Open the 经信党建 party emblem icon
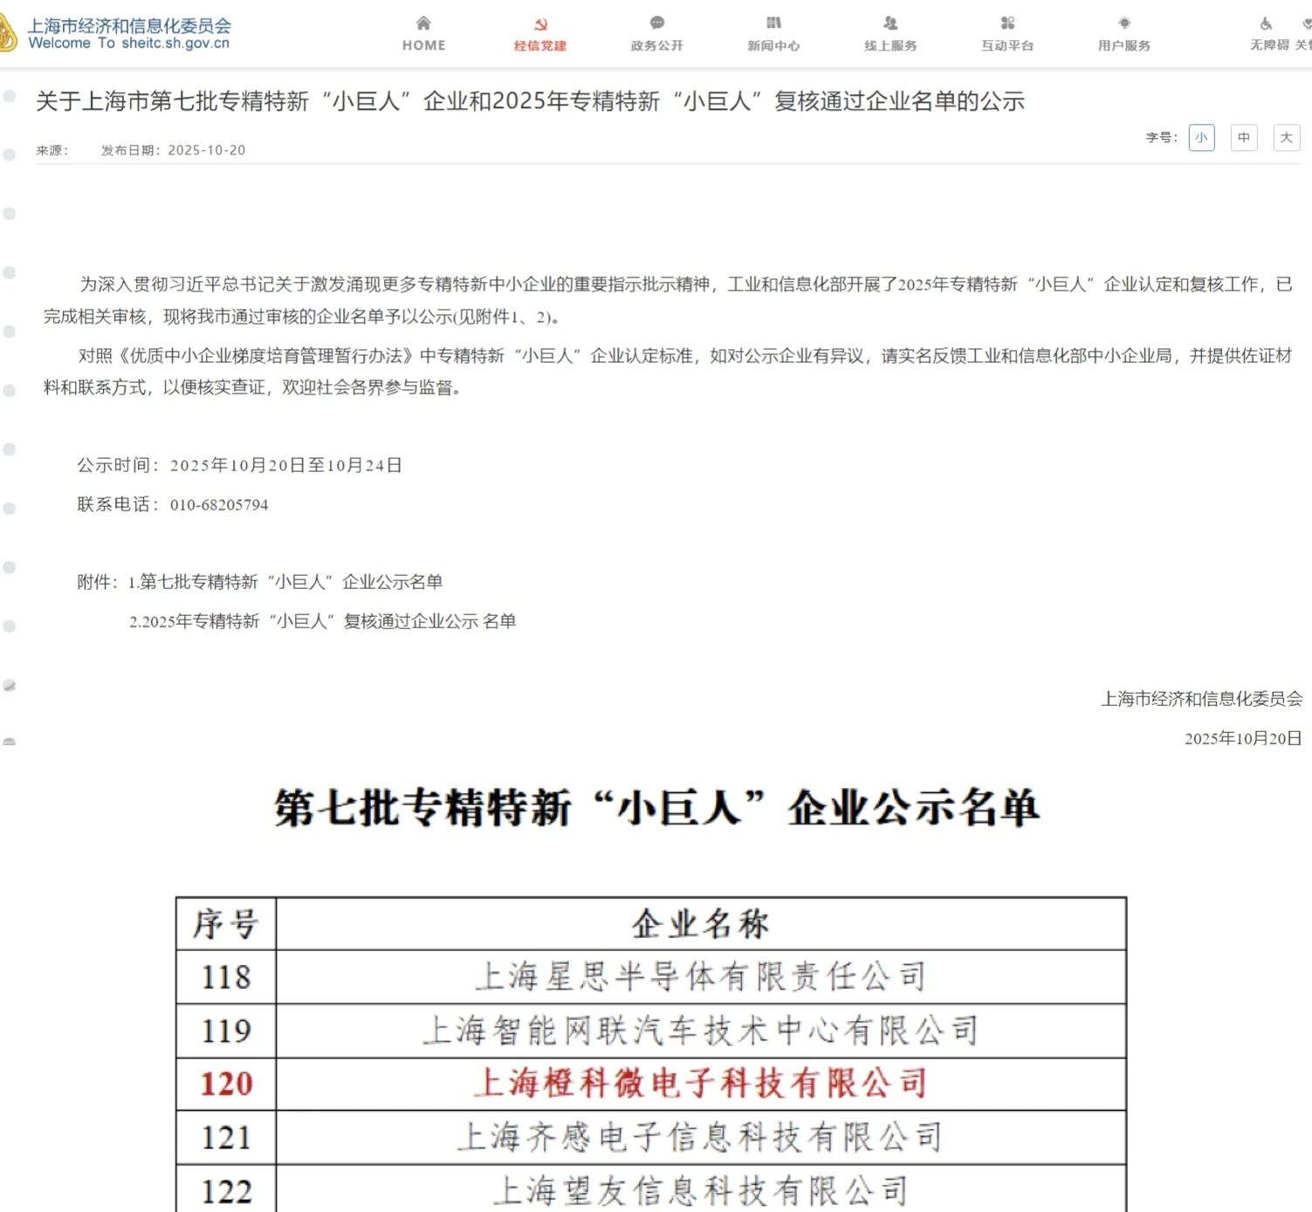 coord(540,24)
